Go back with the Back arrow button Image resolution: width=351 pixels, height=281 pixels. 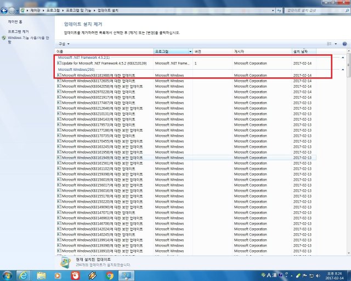pyautogui.click(x=4, y=10)
